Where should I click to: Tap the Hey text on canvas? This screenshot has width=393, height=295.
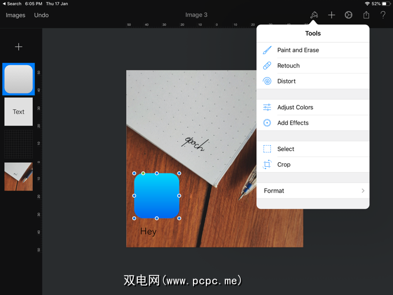[148, 232]
